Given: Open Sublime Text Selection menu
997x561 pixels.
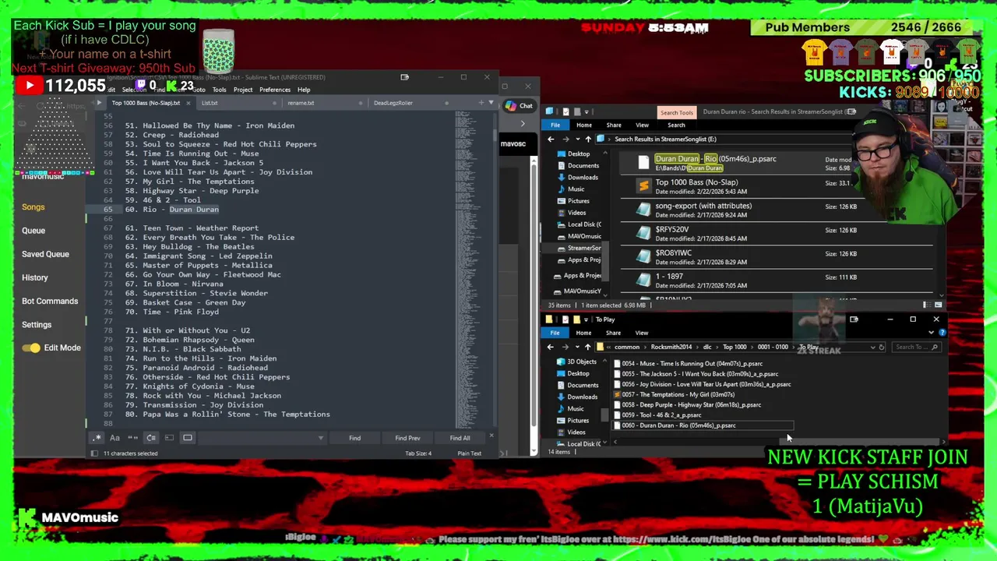Looking at the screenshot, I should (x=134, y=90).
